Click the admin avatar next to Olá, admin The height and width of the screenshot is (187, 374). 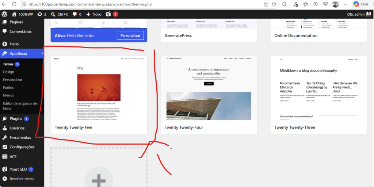pos(369,14)
